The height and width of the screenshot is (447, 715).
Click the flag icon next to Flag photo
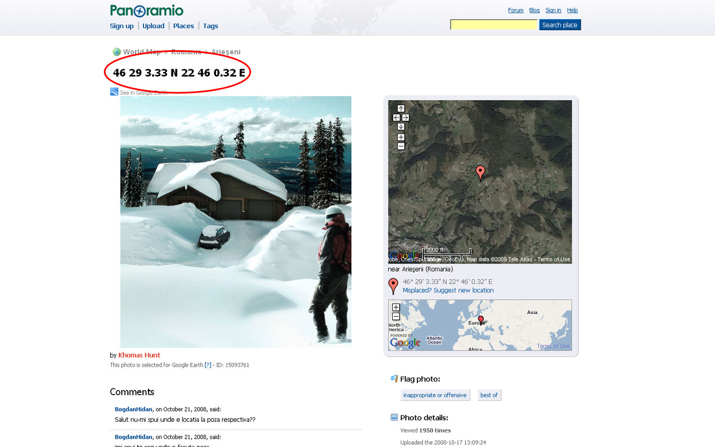[394, 379]
